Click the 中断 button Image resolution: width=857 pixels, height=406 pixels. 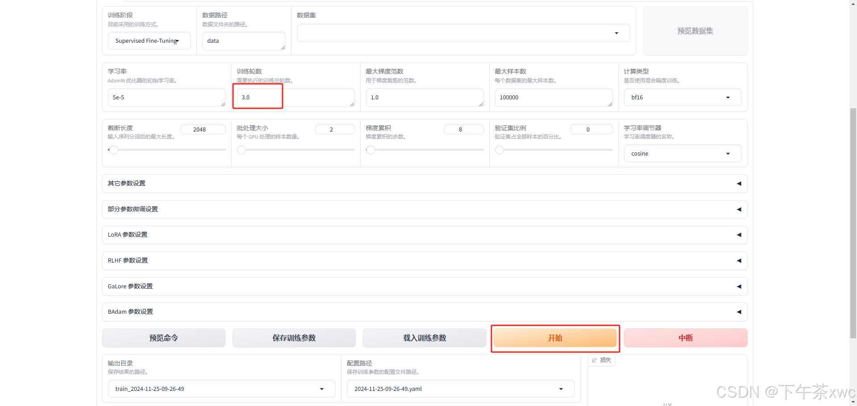click(685, 338)
